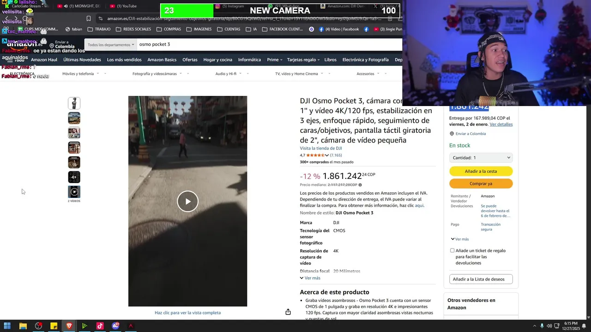
Task: Open the FACEBOOK CUENT... bookmarks folder
Action: [283, 29]
